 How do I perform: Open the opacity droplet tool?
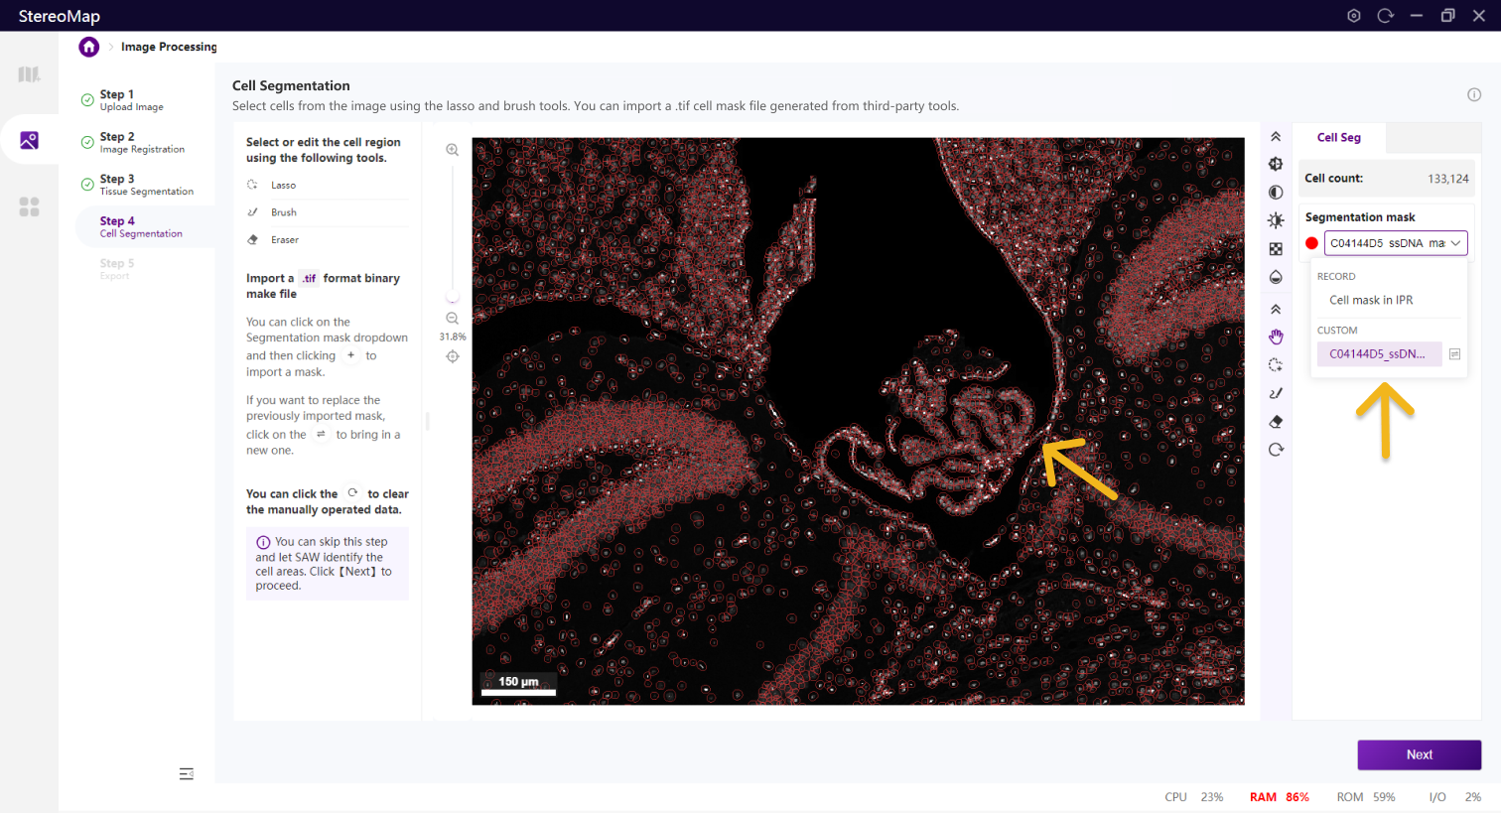click(x=1276, y=277)
